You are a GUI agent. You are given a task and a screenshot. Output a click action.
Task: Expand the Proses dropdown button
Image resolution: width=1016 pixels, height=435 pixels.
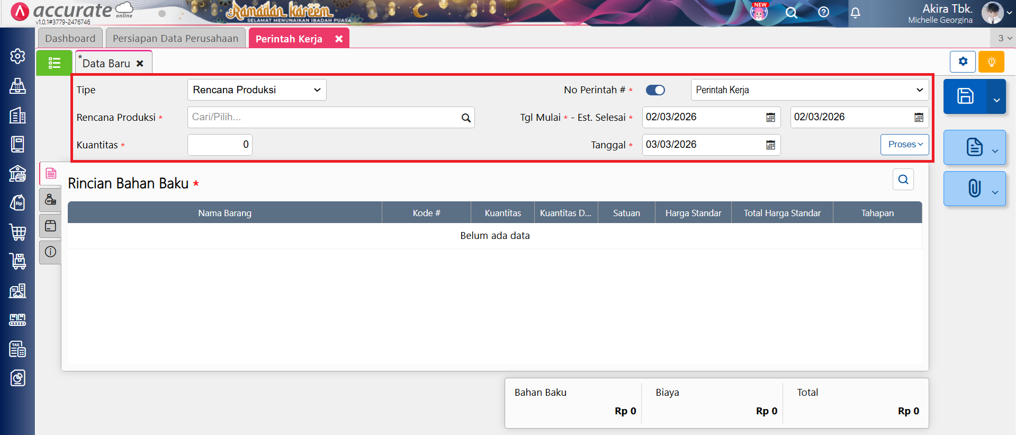pyautogui.click(x=904, y=145)
